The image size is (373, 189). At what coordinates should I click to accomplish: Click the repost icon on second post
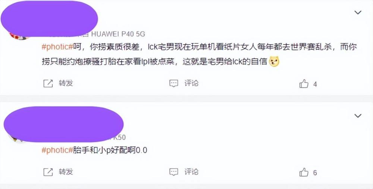click(x=48, y=172)
